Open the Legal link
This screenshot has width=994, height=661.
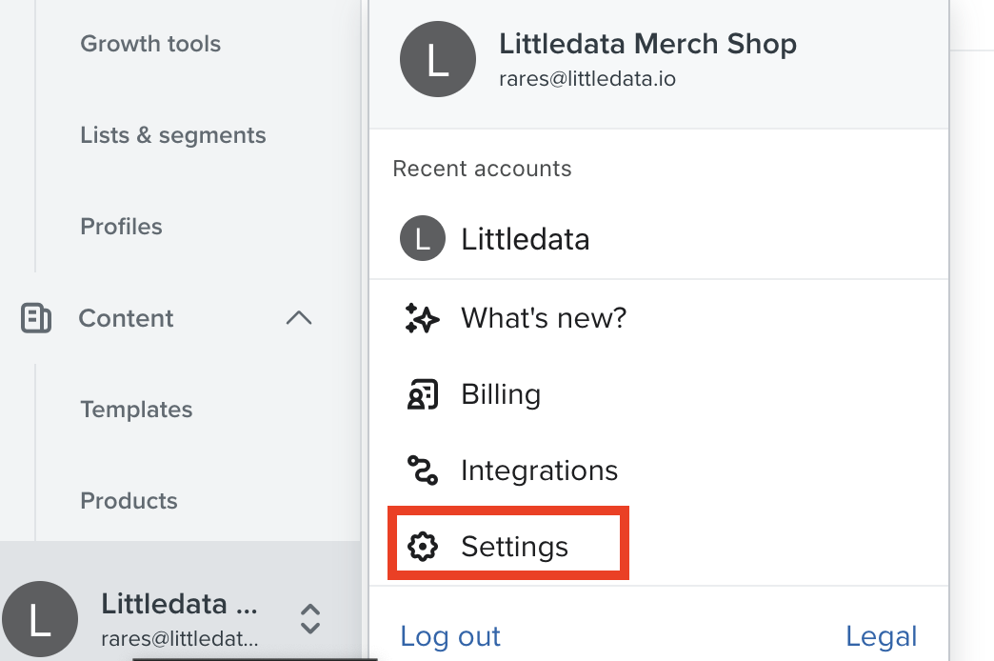[881, 636]
